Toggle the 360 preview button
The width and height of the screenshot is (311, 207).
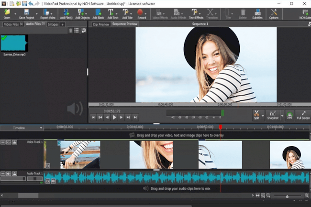click(x=289, y=115)
